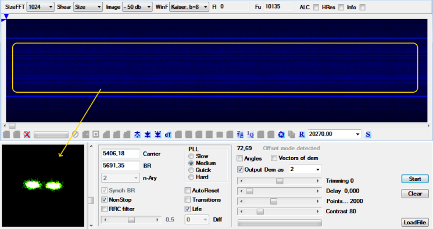Click the constellation diagram display
This screenshot has width=433, height=229.
tap(43, 186)
